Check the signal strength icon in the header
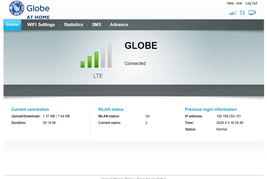The width and height of the screenshot is (267, 179). [x=233, y=13]
